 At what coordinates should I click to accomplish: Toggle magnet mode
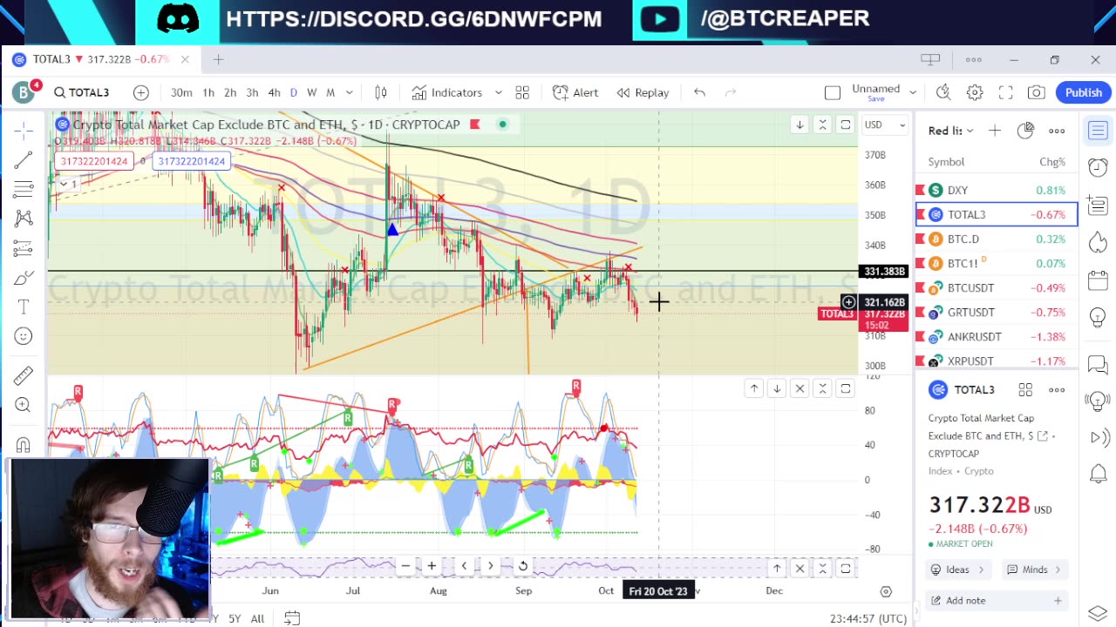[24, 445]
